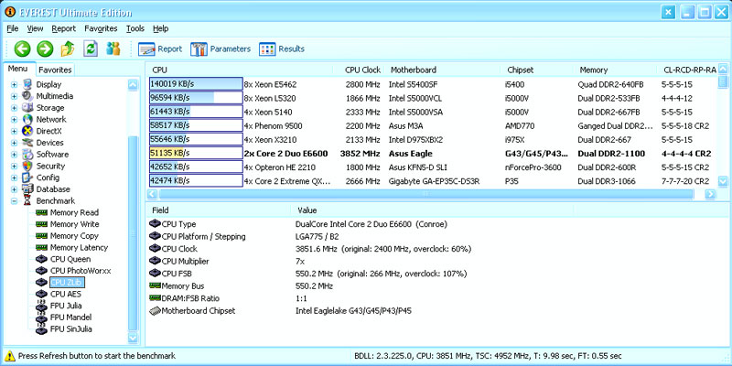This screenshot has width=732, height=366.
Task: Select the Benchmark hourglass icon in tree
Action: tap(27, 201)
